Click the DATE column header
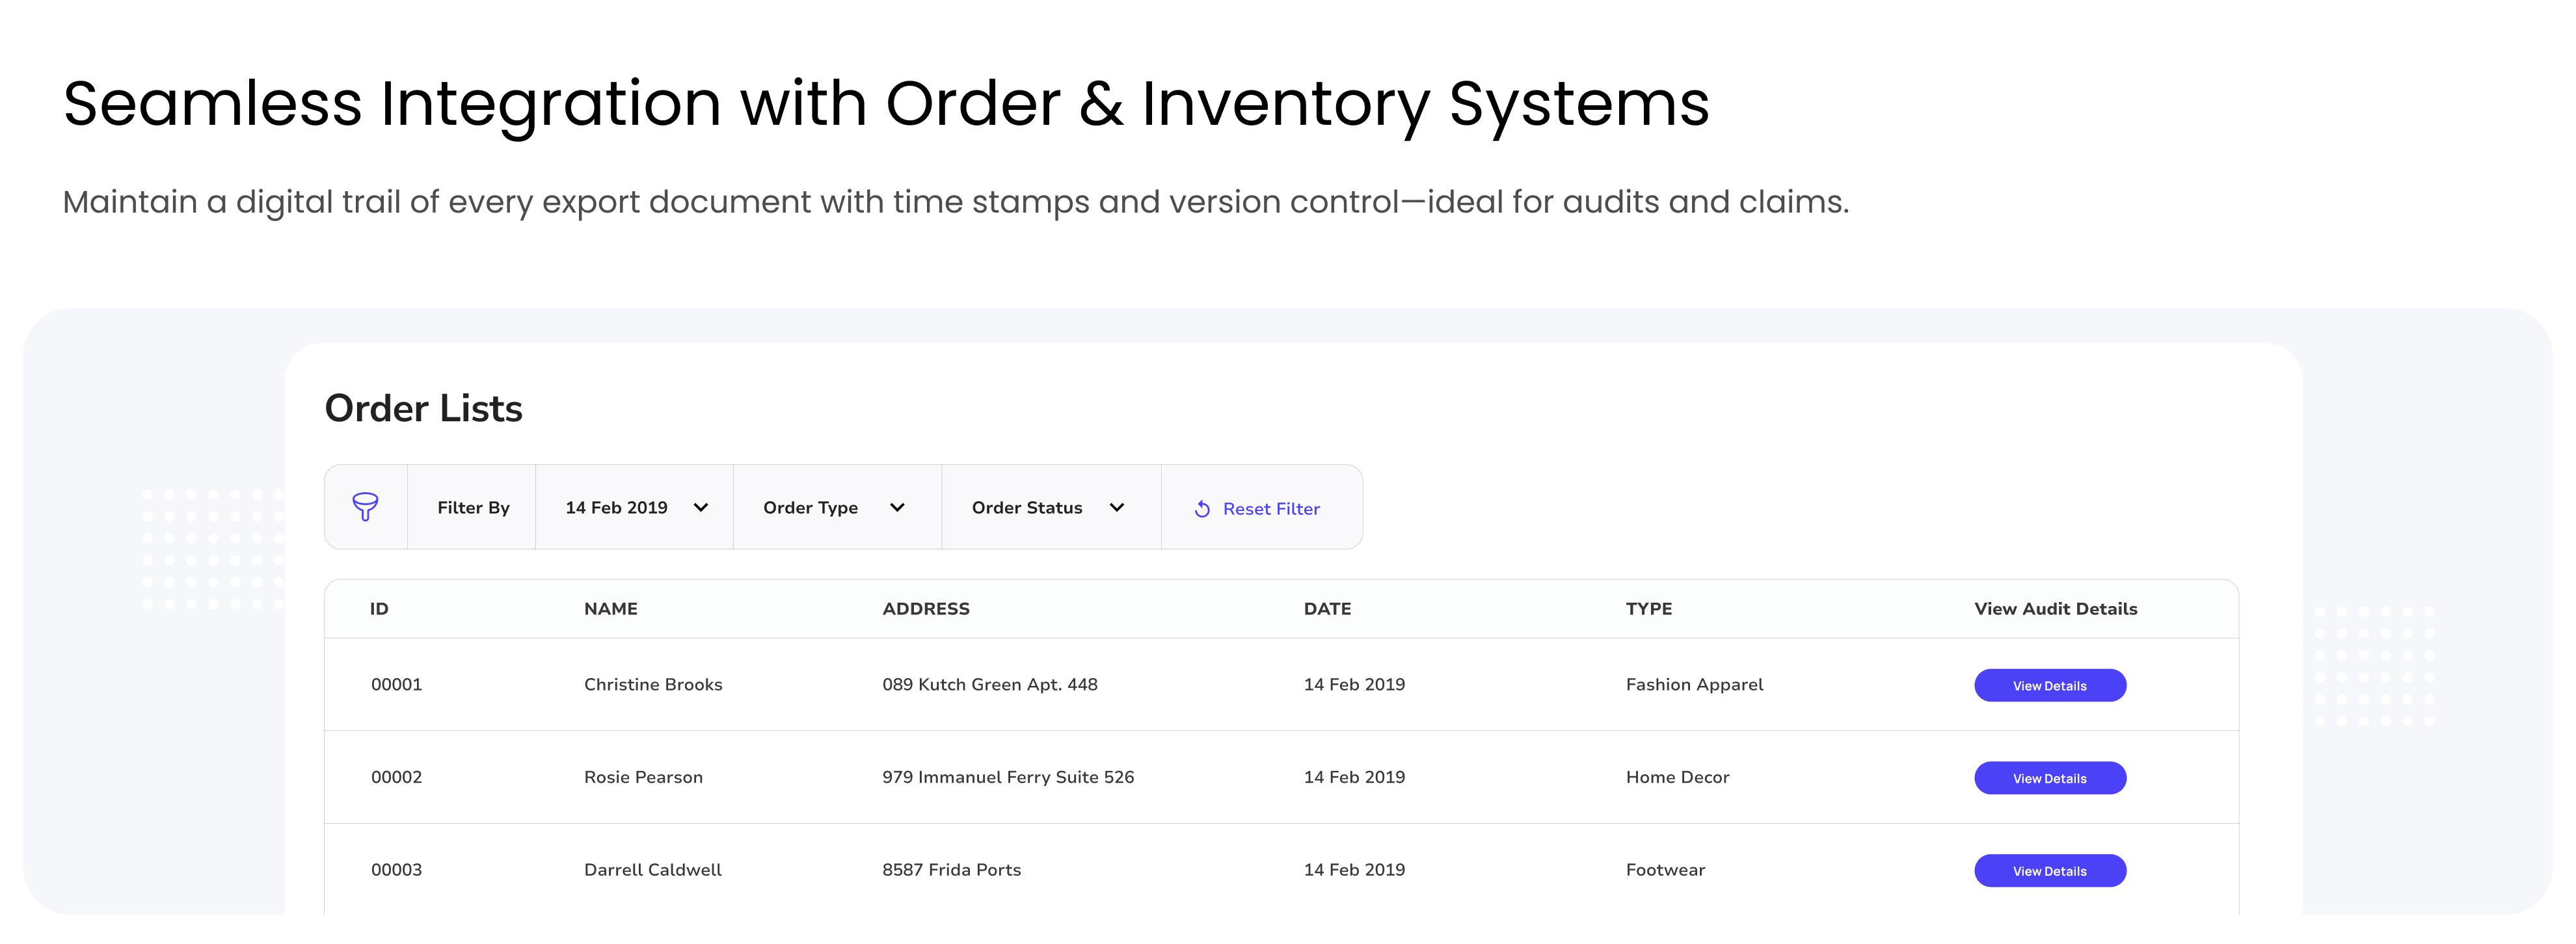 (x=1327, y=609)
